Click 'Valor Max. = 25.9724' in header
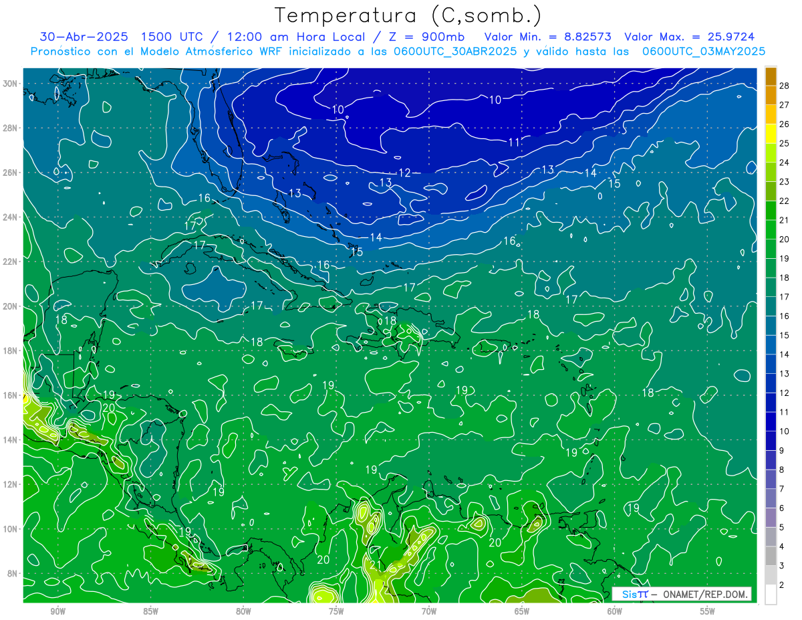This screenshot has width=802, height=620. (x=690, y=37)
